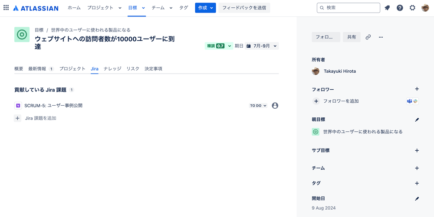
Task: Switch to the プロジェクト tab below the title
Action: (72, 69)
